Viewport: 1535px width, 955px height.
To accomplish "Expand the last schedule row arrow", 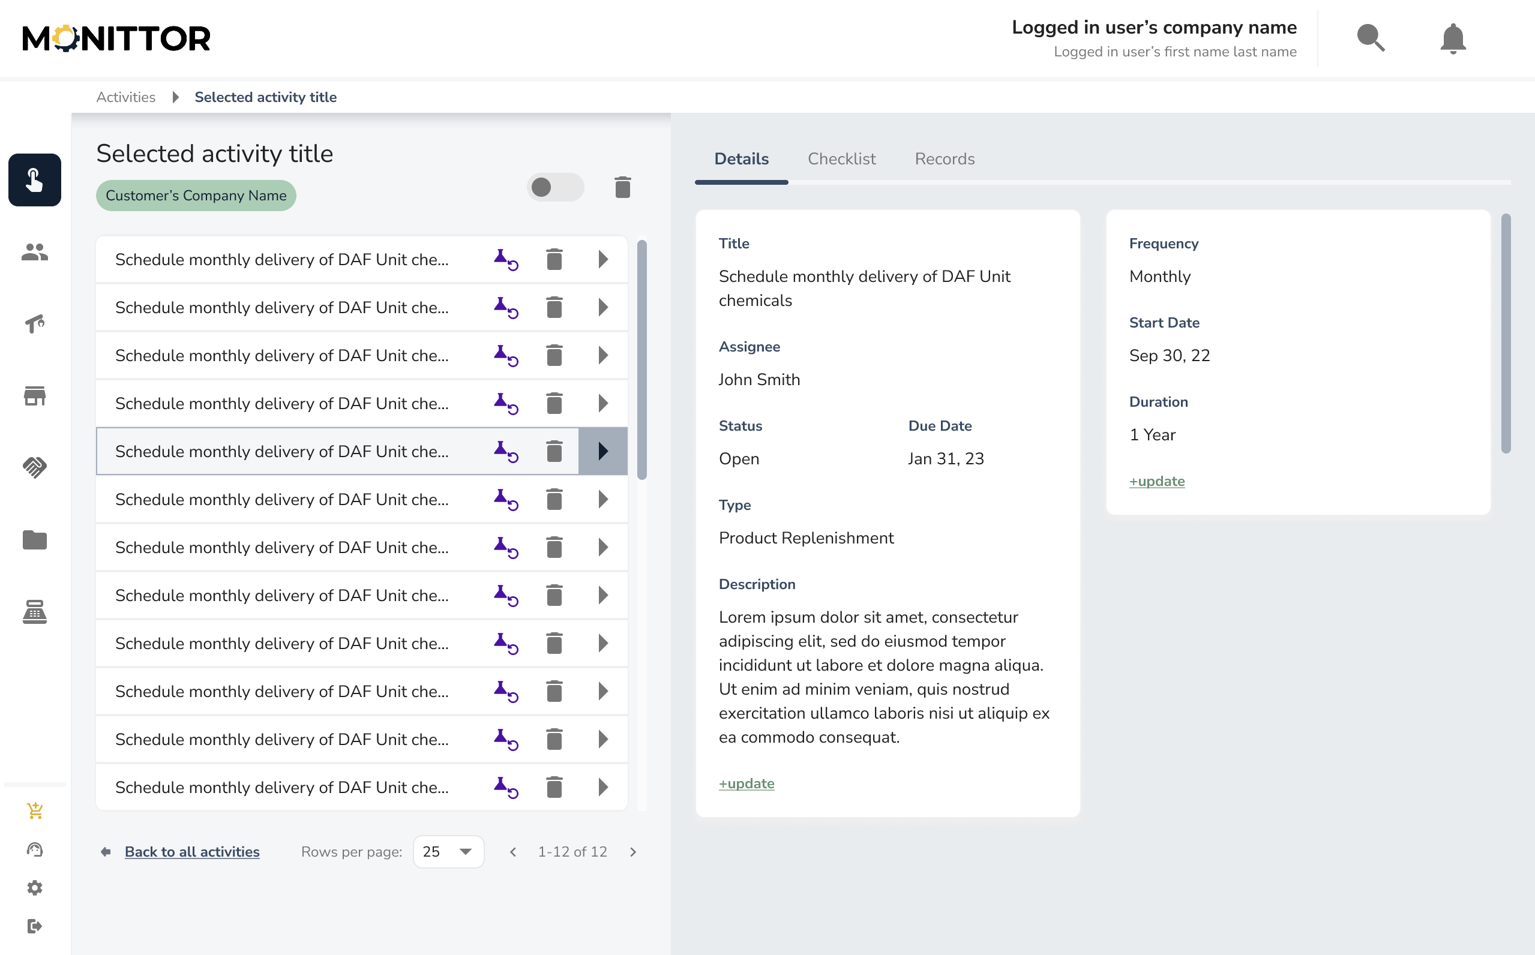I will [602, 787].
